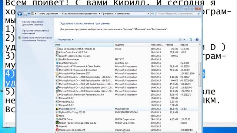Select 'Панель управления' breadcrumb in address bar
Viewport: 237px width, 133px height.
pos(48,14)
